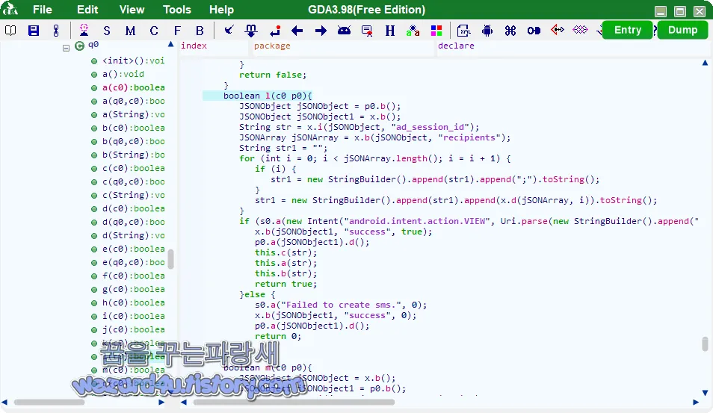Click the pink lamp icon in toolbar

84,30
